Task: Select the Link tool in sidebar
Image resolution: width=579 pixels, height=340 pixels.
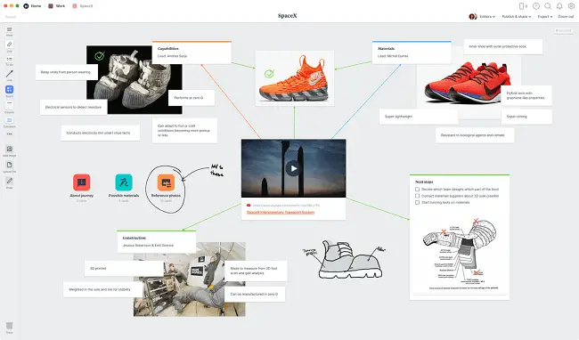Action: (x=9, y=45)
